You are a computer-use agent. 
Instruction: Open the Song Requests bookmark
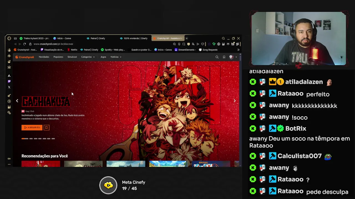click(x=208, y=50)
